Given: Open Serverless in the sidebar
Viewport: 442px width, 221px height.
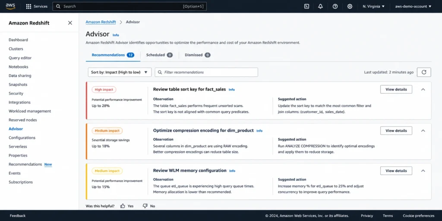Looking at the screenshot, I should pyautogui.click(x=18, y=147).
